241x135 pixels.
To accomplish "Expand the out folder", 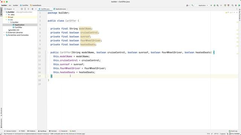I will 6,17.
